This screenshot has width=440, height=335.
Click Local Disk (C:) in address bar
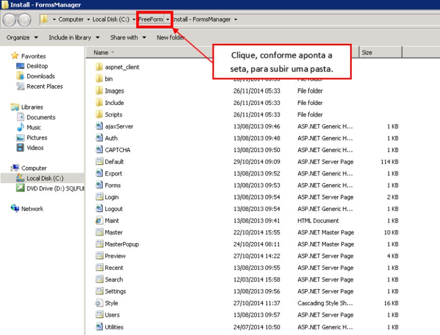[111, 19]
